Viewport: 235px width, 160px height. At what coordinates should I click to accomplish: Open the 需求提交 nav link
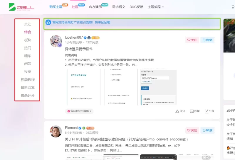pos(119,7)
